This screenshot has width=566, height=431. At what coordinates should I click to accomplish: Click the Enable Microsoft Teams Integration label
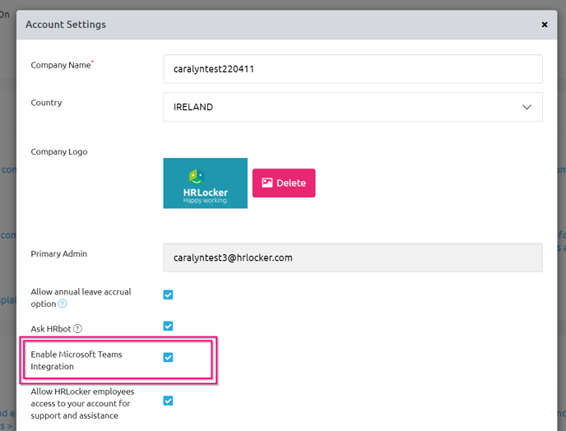coord(76,359)
